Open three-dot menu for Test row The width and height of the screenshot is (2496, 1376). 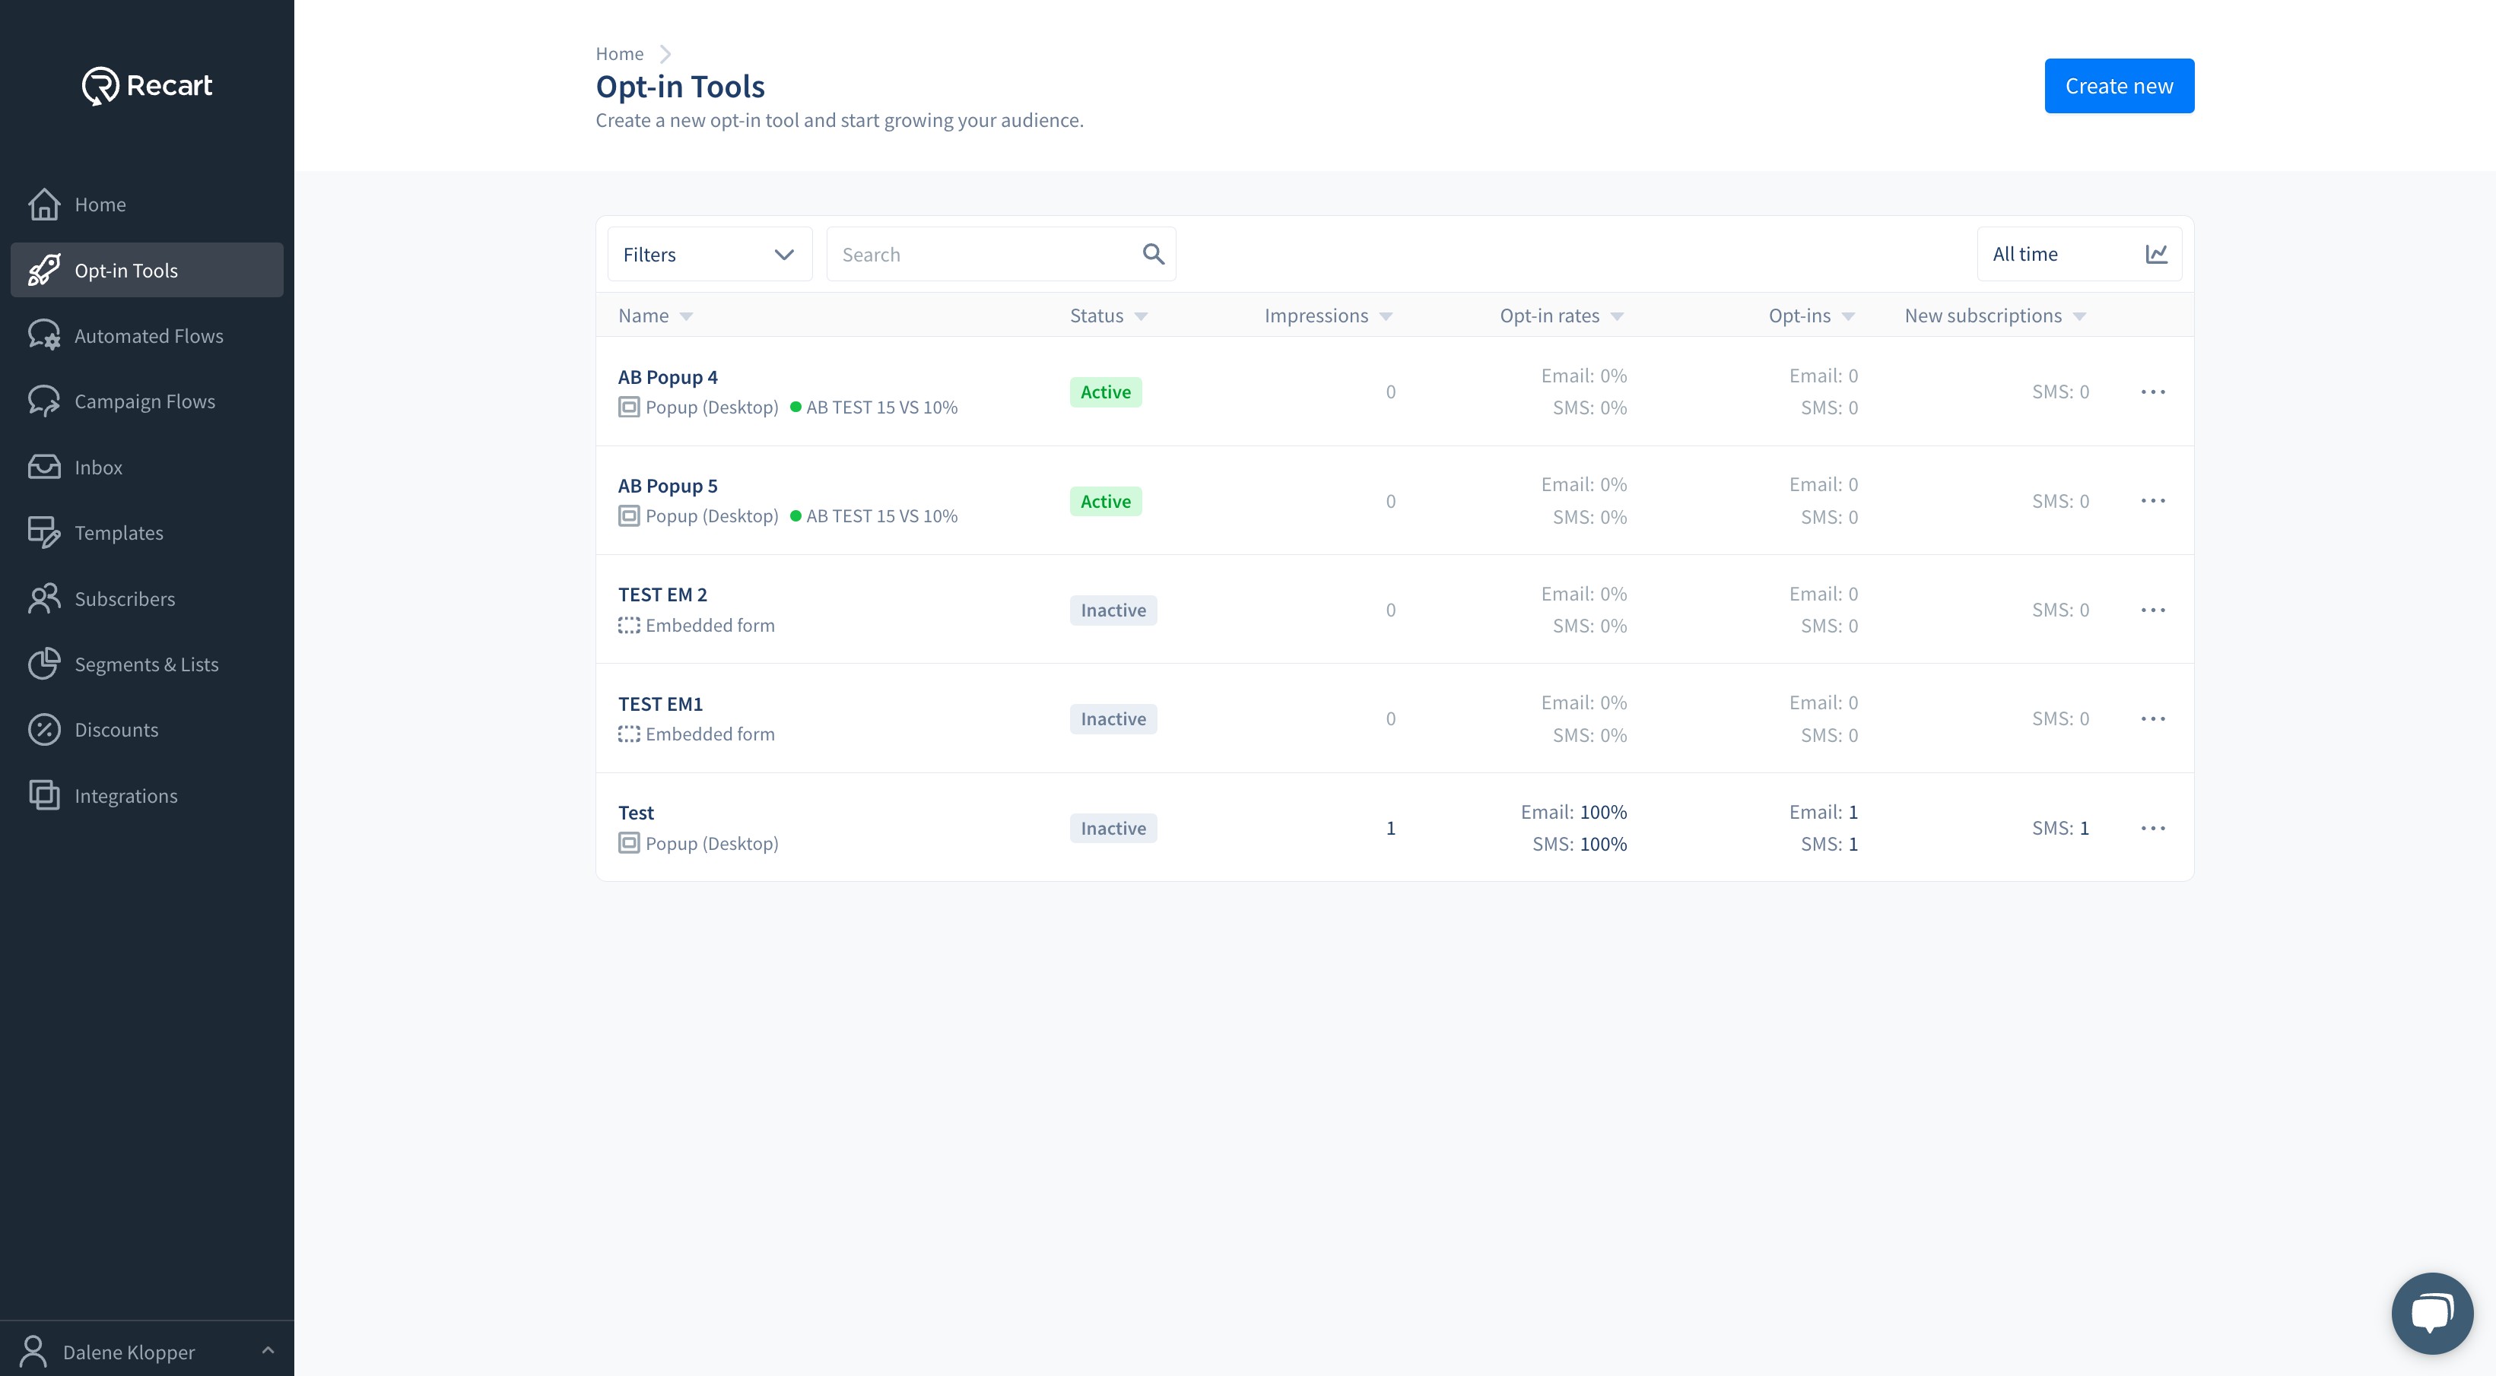[2153, 828]
